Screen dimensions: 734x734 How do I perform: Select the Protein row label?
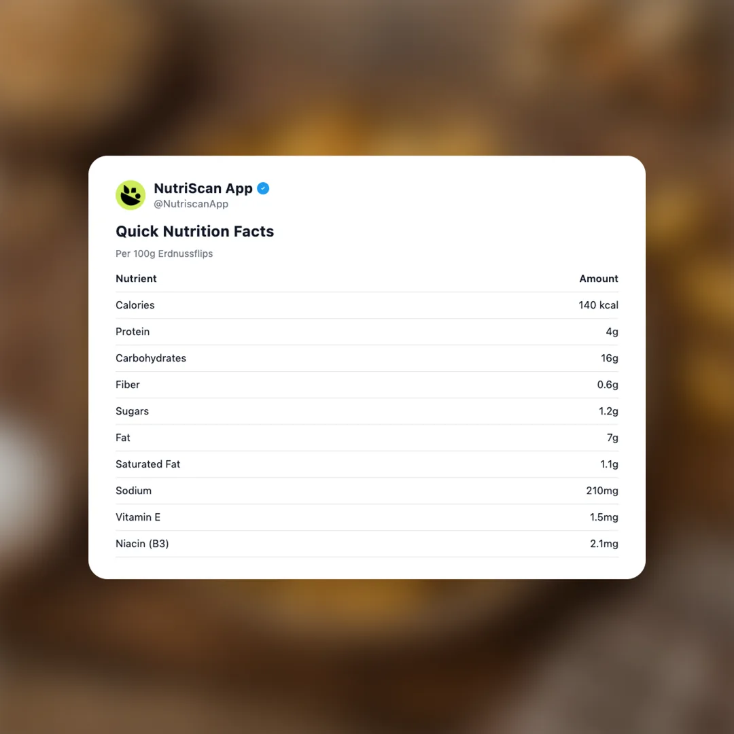click(133, 332)
